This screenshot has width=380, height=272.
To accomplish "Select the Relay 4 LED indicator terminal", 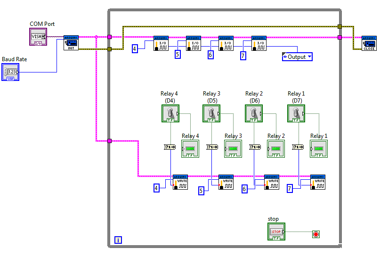I will tap(190, 149).
